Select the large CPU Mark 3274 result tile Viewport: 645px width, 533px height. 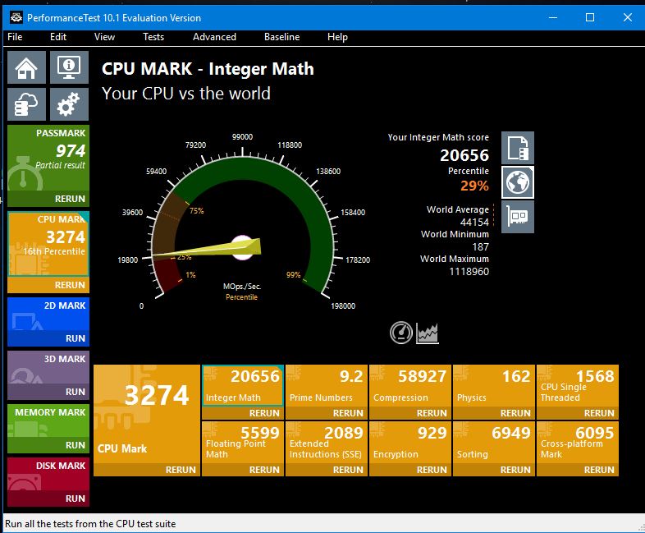(147, 414)
